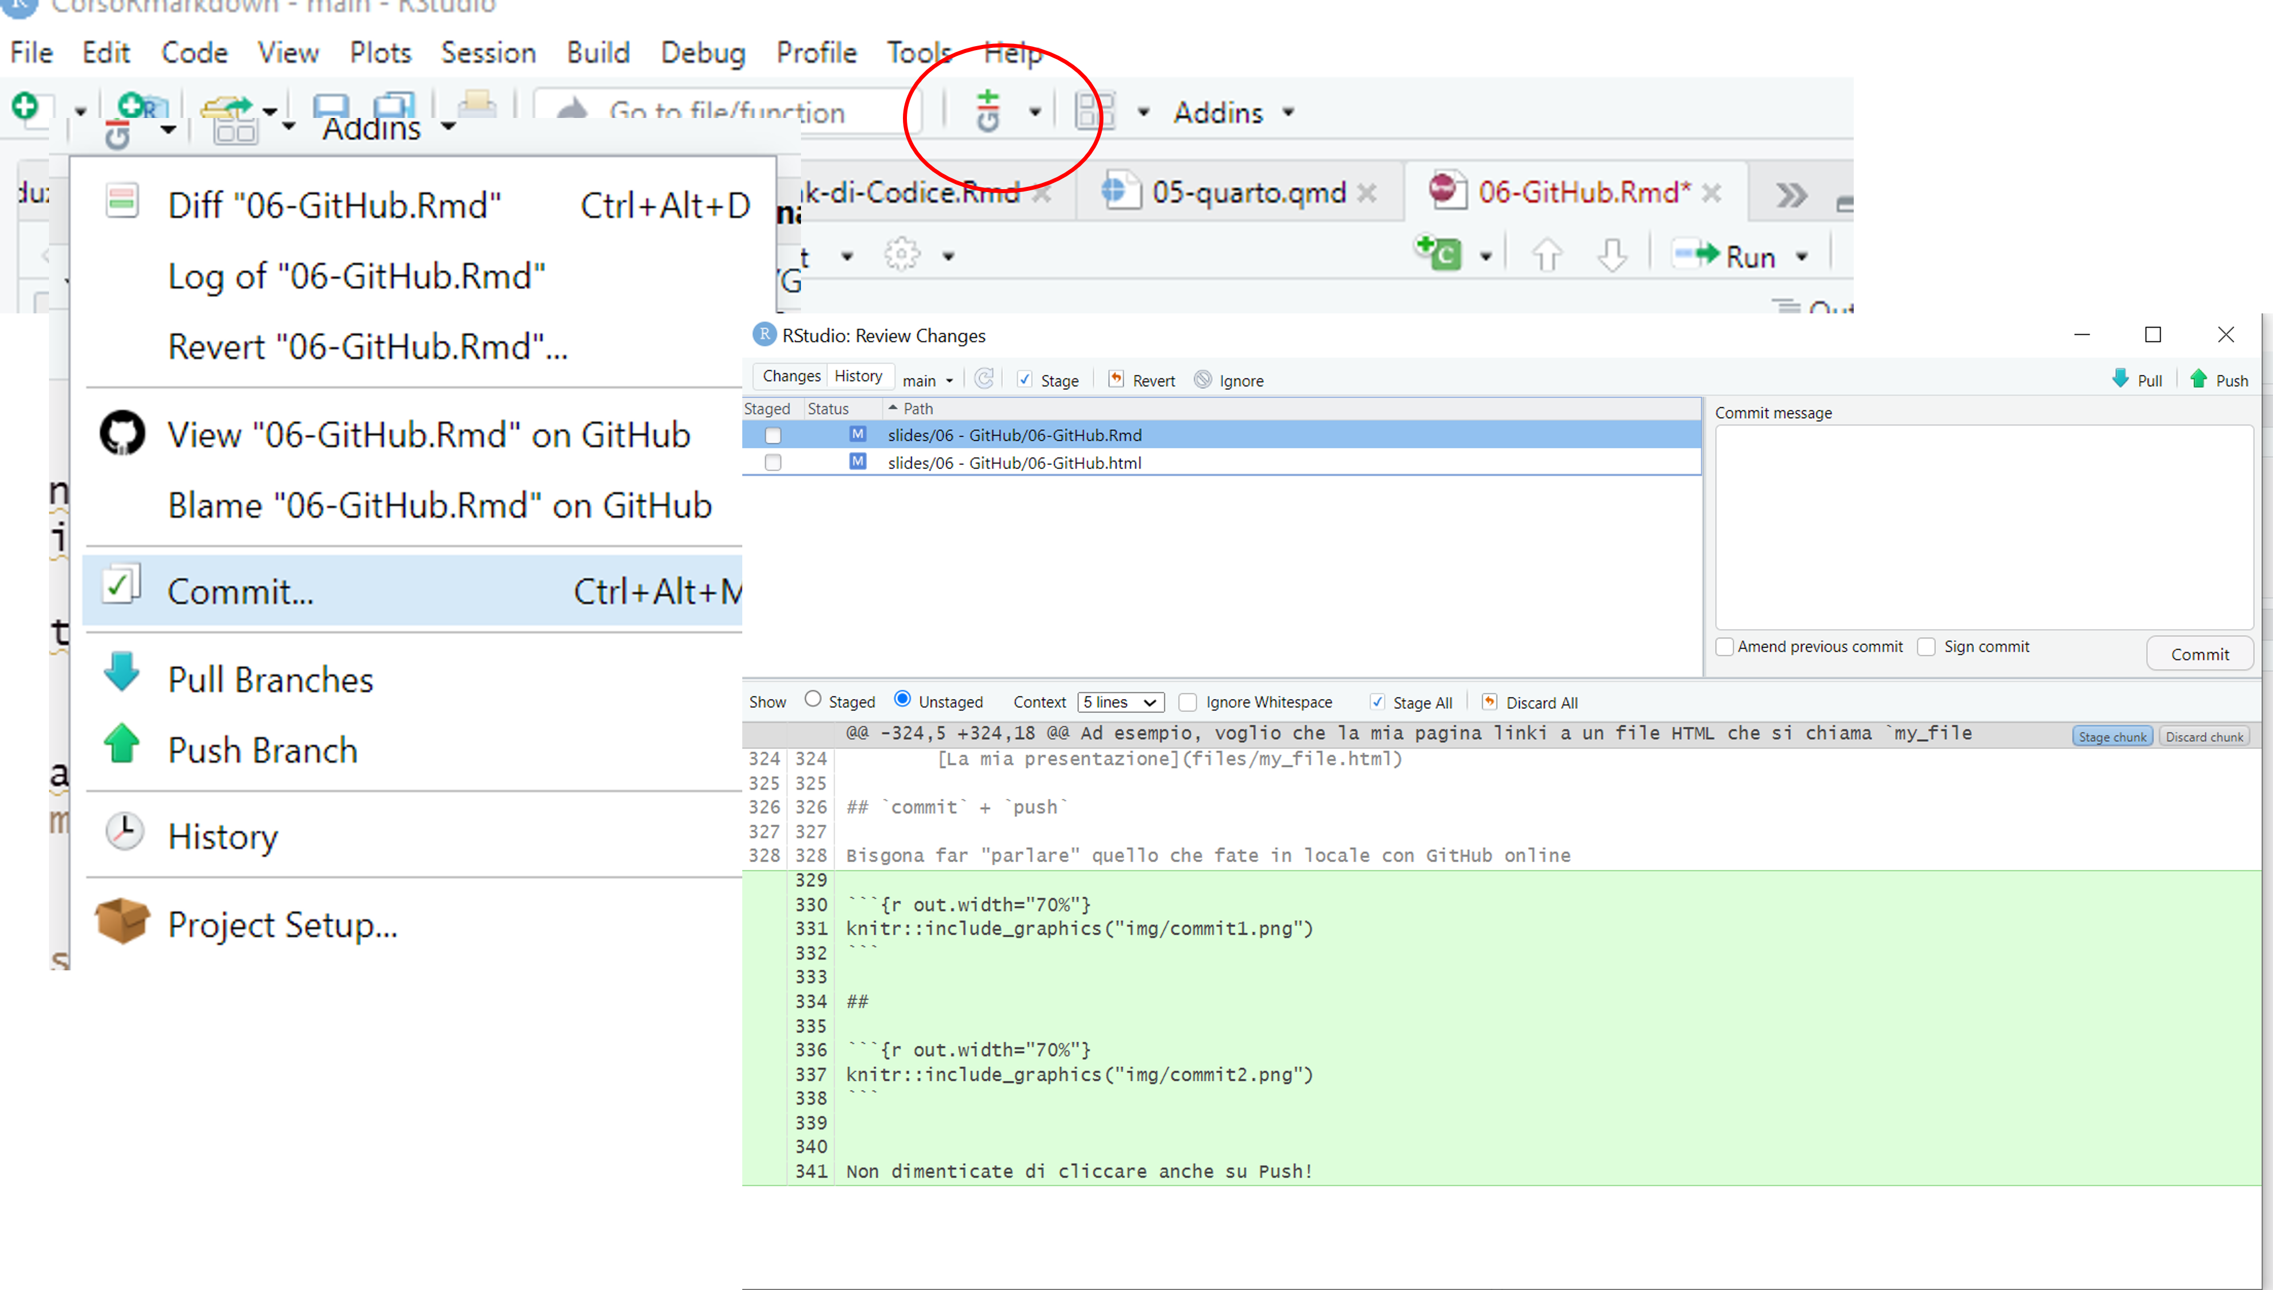Select the Unstaged radio button

[x=902, y=699]
